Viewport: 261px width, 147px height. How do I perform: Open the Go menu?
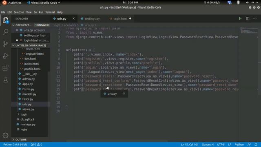[x=35, y=12]
